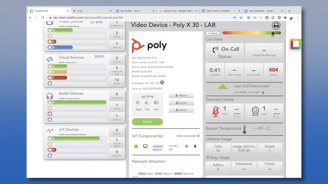Click the webcam health icon
The height and width of the screenshot is (184, 328).
(255, 111)
